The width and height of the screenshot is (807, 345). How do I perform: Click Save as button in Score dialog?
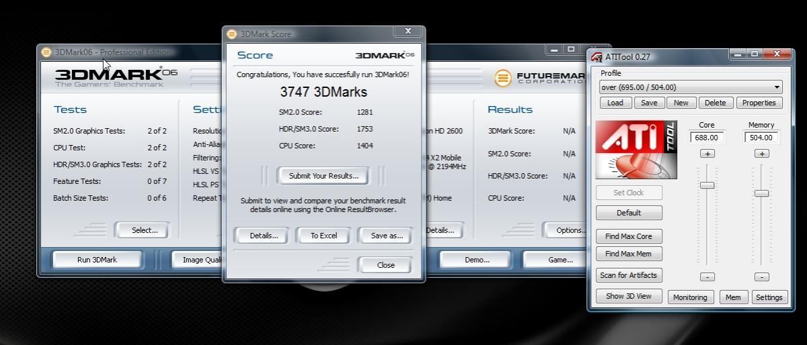[387, 236]
